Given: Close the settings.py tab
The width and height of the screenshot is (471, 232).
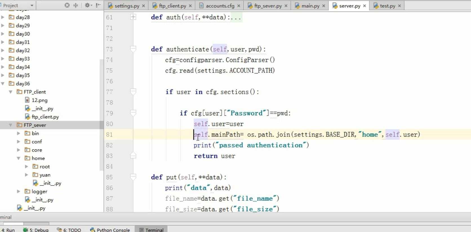Looking at the screenshot, I should tap(143, 6).
